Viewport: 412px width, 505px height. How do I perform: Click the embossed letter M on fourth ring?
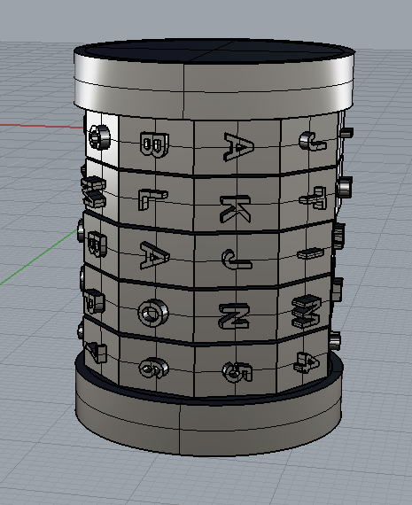(307, 312)
